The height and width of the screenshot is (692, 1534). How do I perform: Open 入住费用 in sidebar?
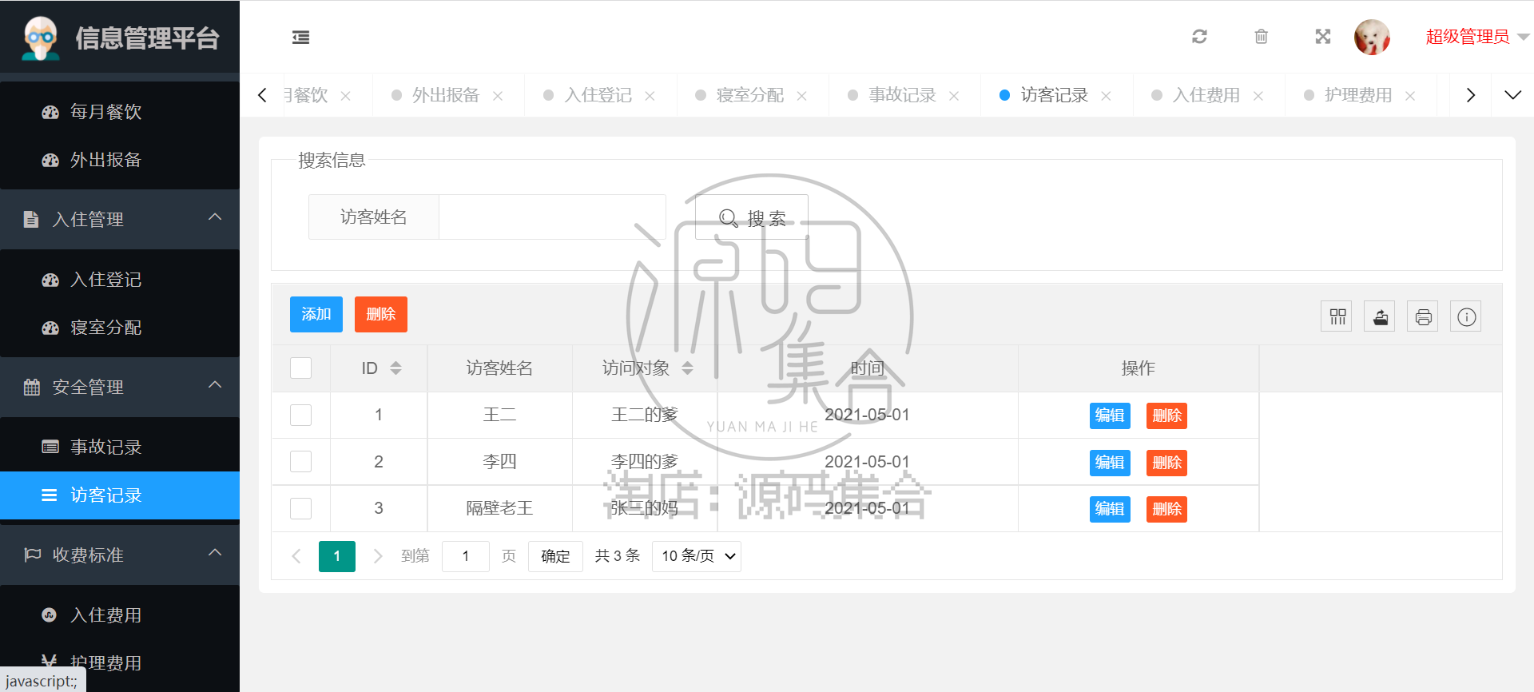120,615
